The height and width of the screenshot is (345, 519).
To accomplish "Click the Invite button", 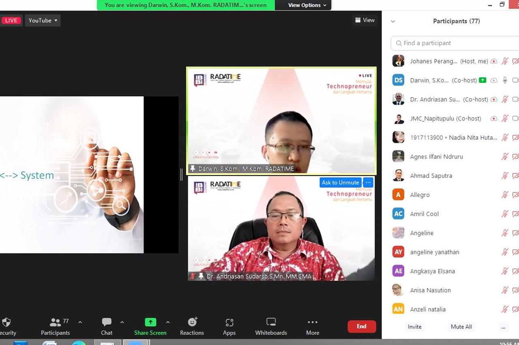I will point(415,327).
